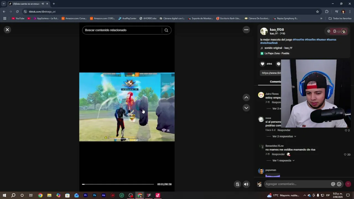Show more bookmarks via the chevron

coord(321,19)
